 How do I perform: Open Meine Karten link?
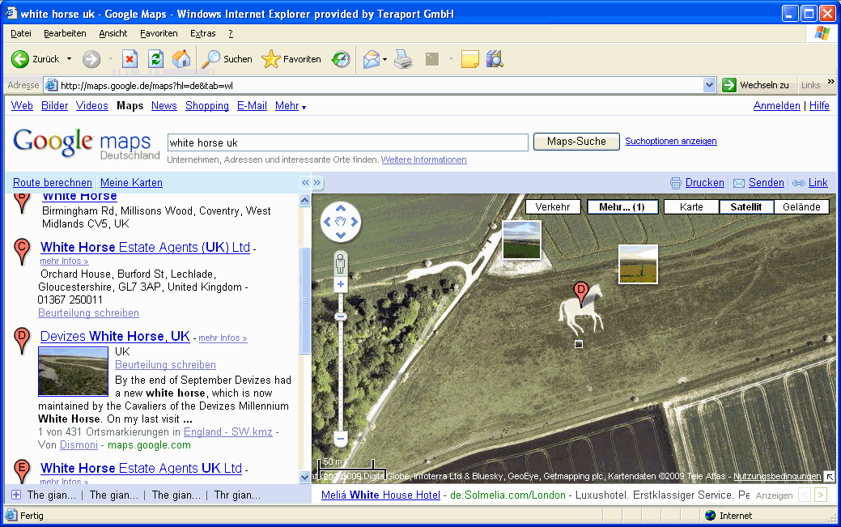point(131,182)
